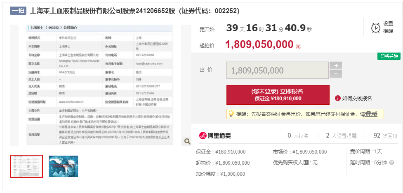Click the alarm clock reminder icon

click(376, 28)
